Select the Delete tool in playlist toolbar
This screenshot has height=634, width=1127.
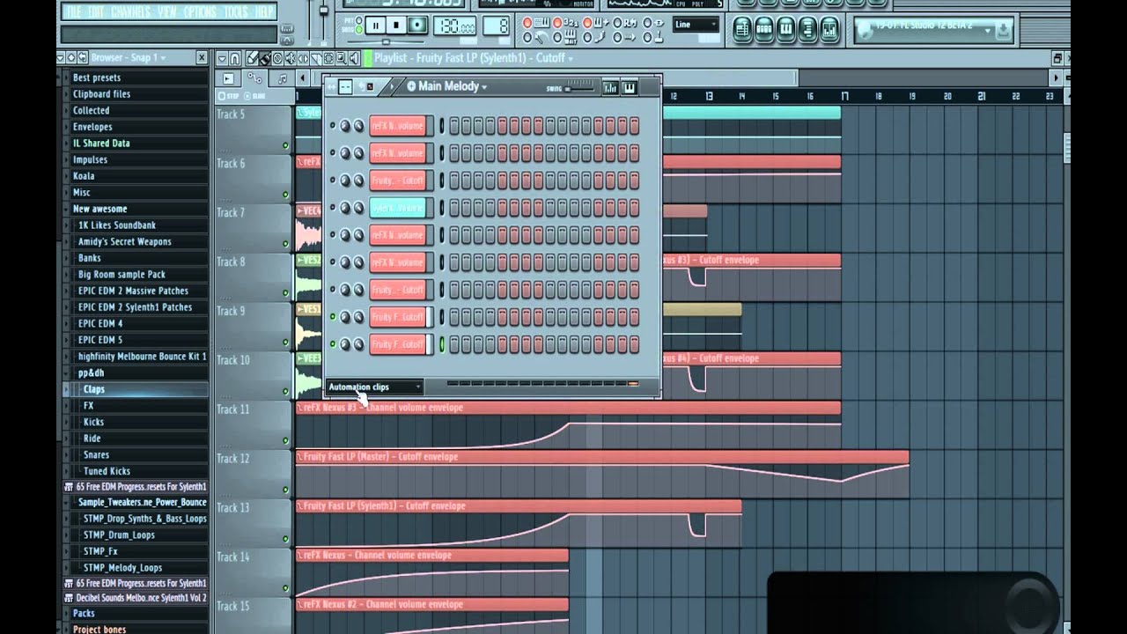click(x=277, y=58)
